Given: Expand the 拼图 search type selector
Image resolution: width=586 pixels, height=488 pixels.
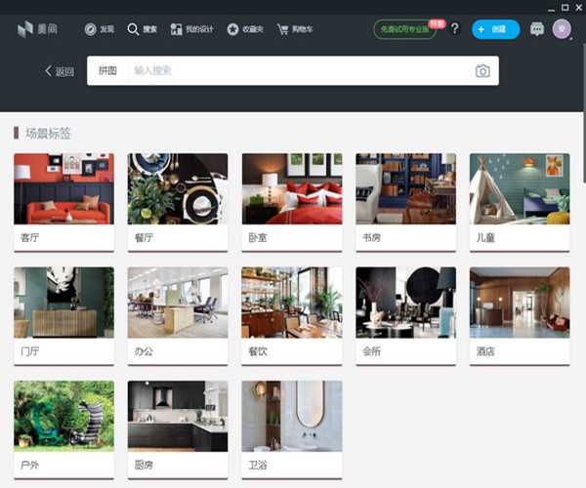Looking at the screenshot, I should click(x=107, y=71).
